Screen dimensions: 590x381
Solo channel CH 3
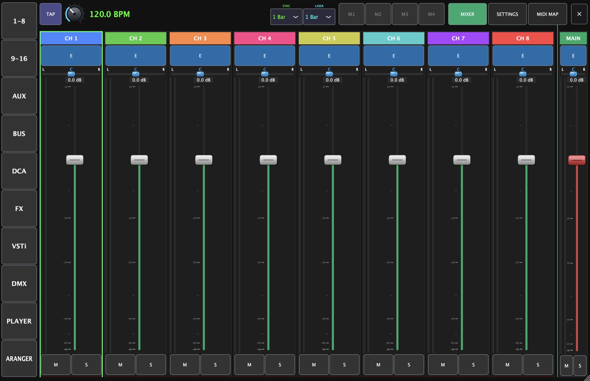pos(215,365)
